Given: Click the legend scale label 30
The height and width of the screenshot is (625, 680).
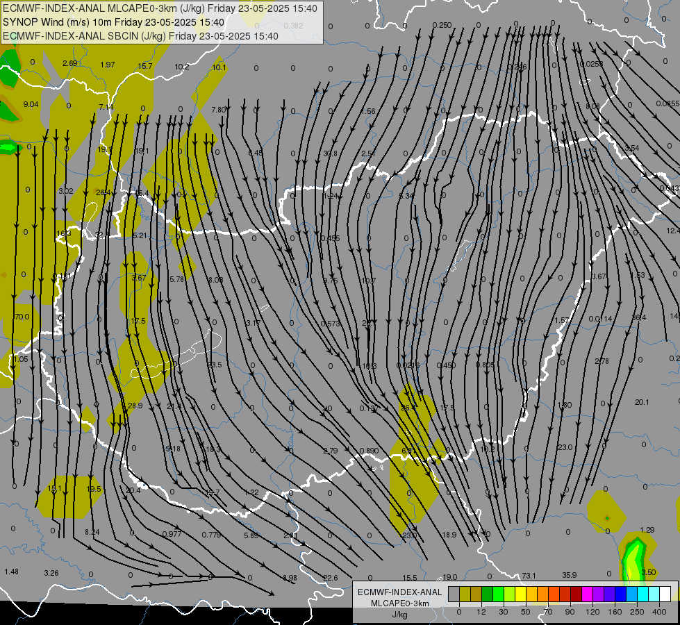Looking at the screenshot, I should (x=503, y=612).
